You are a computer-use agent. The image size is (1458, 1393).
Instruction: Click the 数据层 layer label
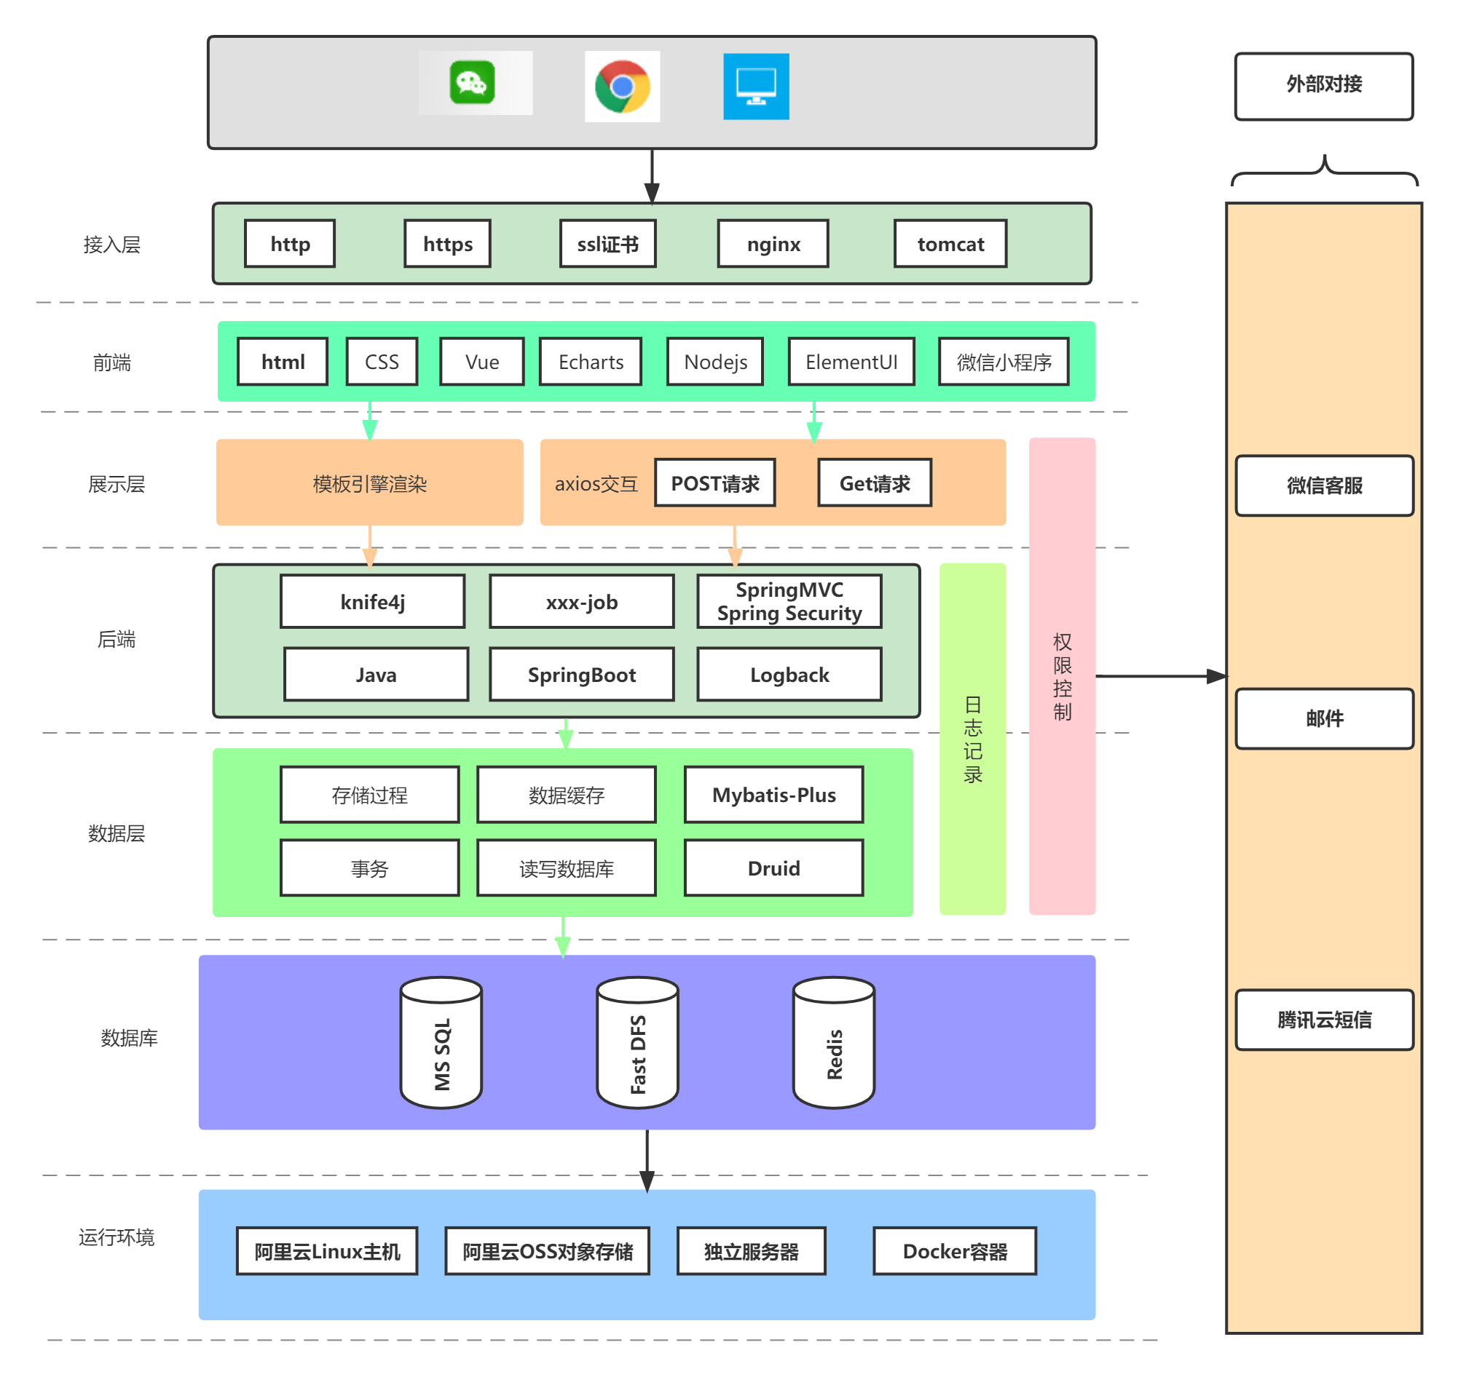click(116, 833)
